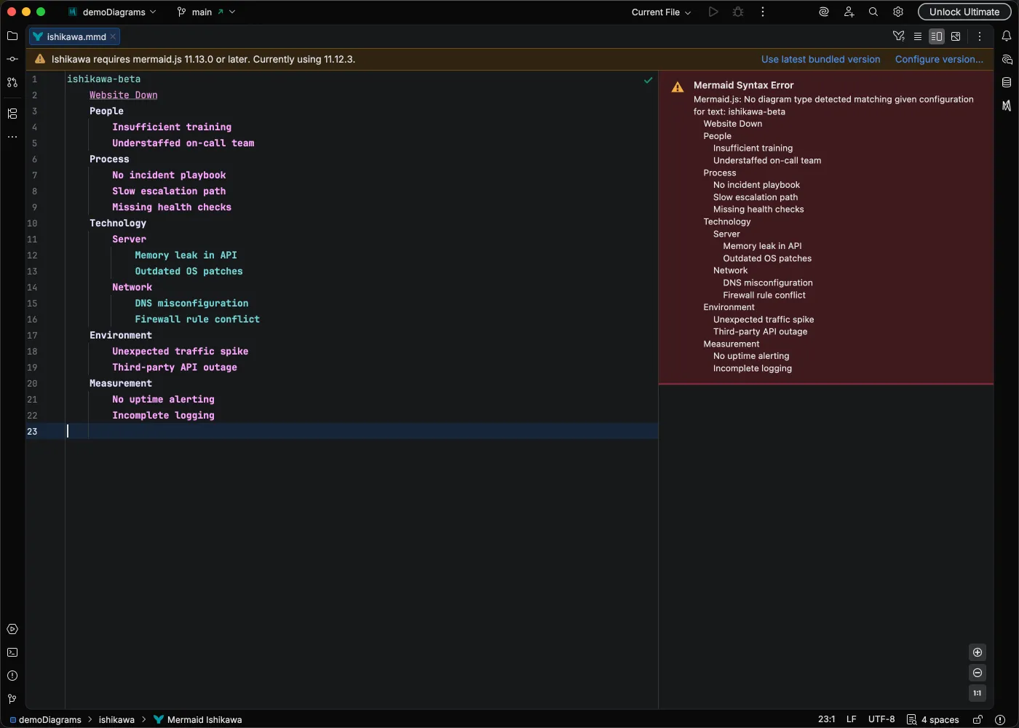This screenshot has height=728, width=1019.
Task: Click the Use latest bundled version link
Action: tap(820, 60)
